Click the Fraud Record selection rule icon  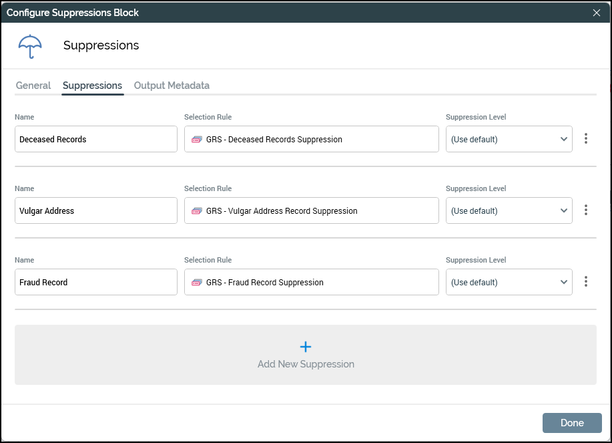(x=197, y=283)
